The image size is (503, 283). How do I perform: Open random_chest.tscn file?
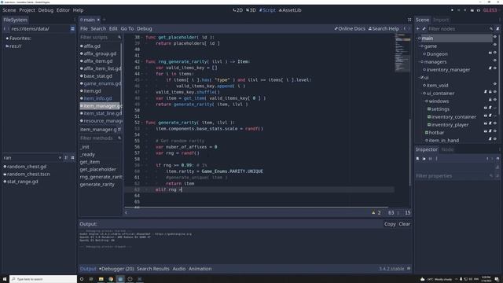tap(28, 174)
